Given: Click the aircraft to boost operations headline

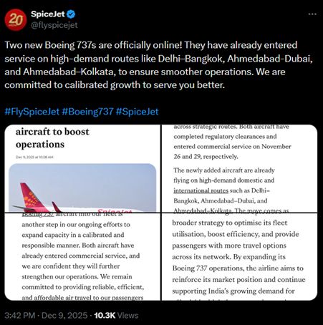Looking at the screenshot, I should tap(52, 138).
